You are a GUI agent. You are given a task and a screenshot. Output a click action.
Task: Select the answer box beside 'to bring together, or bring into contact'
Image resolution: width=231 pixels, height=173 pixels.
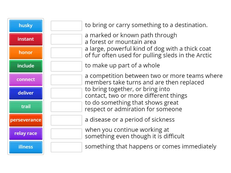(66, 93)
